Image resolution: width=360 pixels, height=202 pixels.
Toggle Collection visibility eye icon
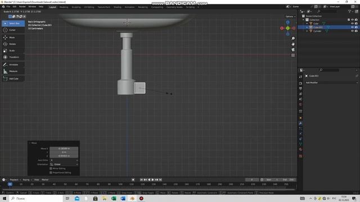(x=352, y=20)
